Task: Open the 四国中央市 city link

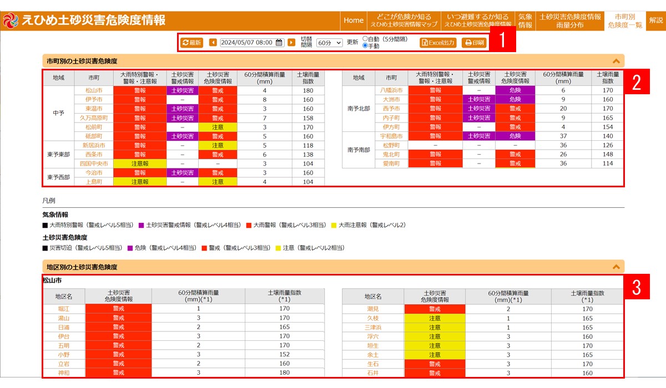Action: (94, 164)
